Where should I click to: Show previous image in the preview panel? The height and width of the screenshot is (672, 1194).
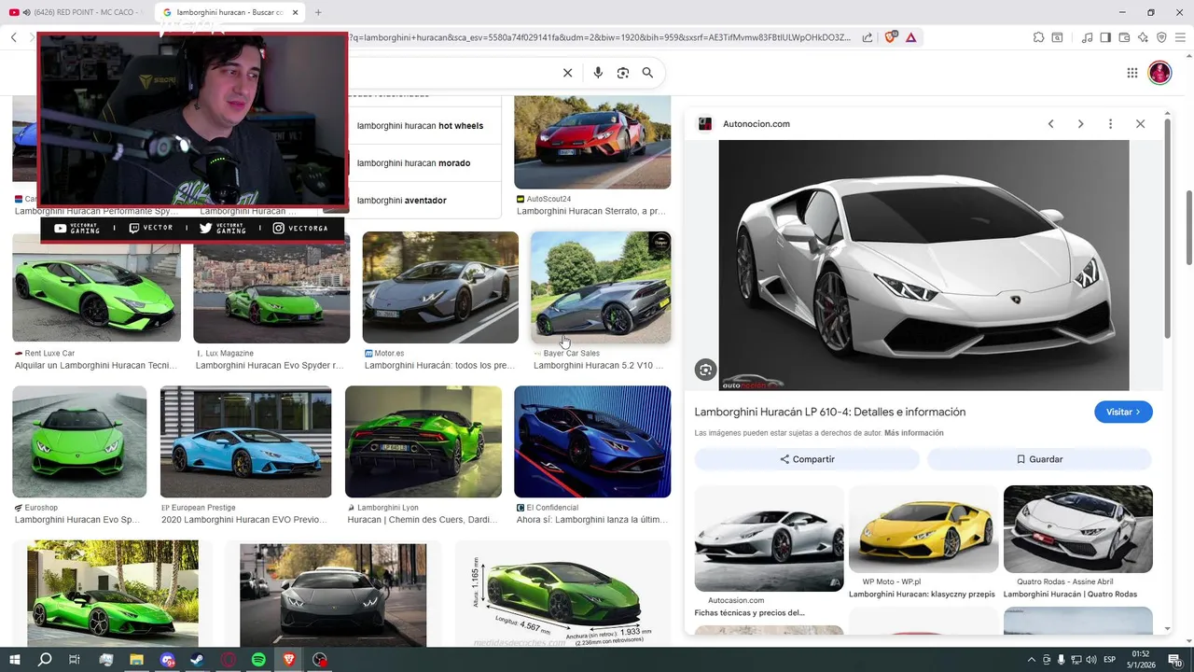pos(1050,124)
